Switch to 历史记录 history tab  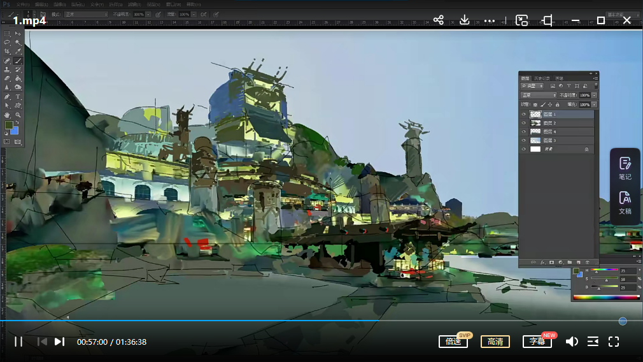tap(542, 78)
